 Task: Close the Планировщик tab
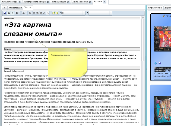(x=68, y=2)
